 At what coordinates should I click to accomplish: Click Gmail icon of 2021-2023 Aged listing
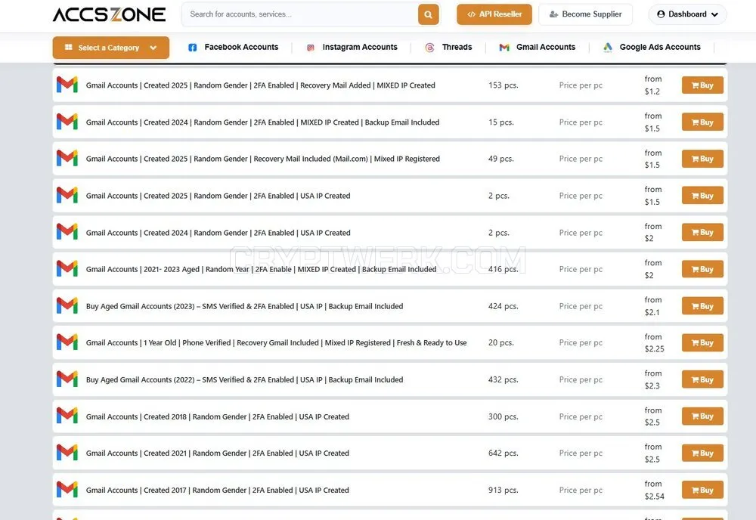click(67, 268)
